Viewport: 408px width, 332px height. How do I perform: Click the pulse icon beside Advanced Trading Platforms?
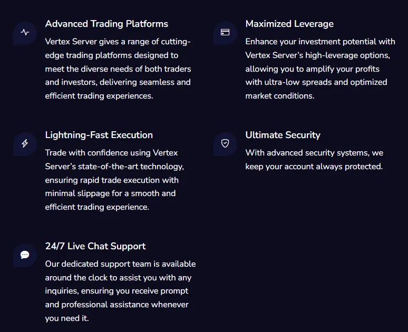(25, 32)
